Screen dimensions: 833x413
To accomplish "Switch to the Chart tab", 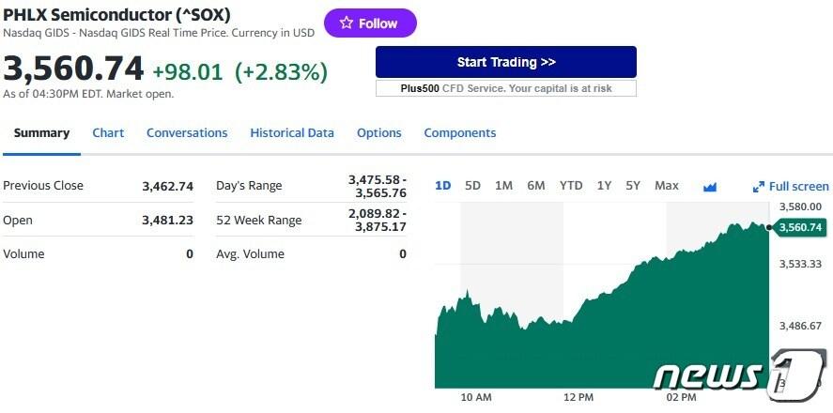I will [108, 133].
